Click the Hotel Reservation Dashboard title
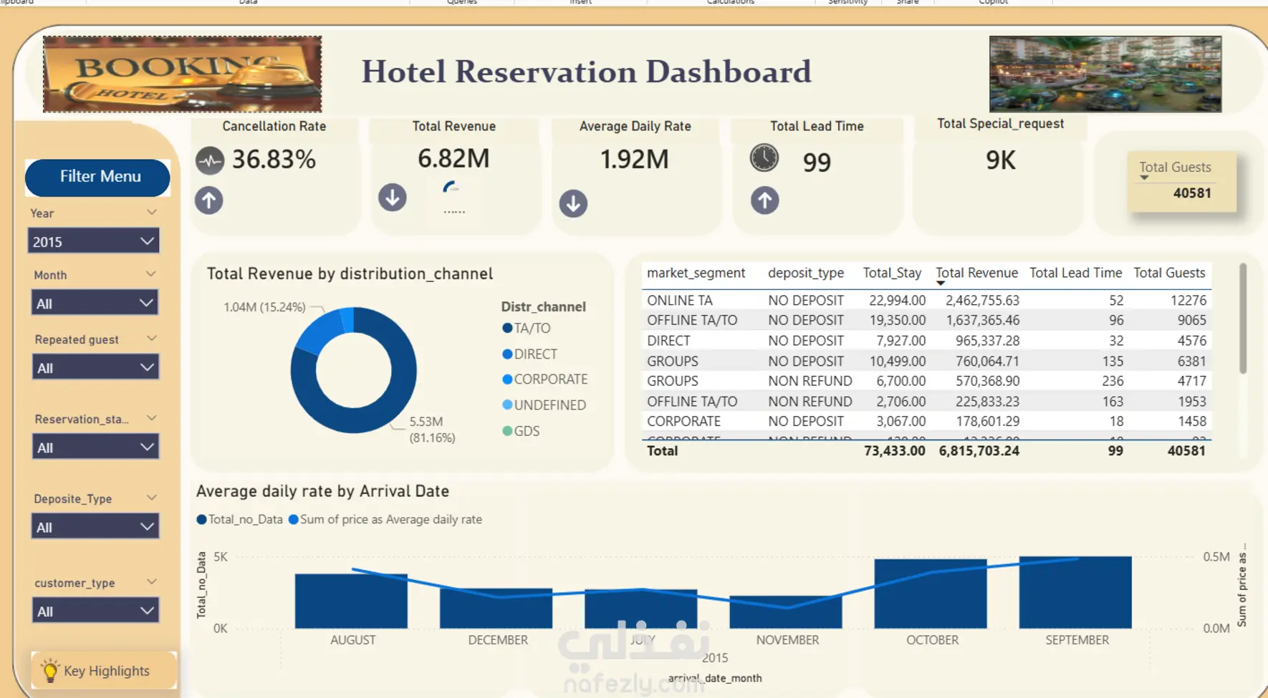The width and height of the screenshot is (1268, 698). point(586,72)
